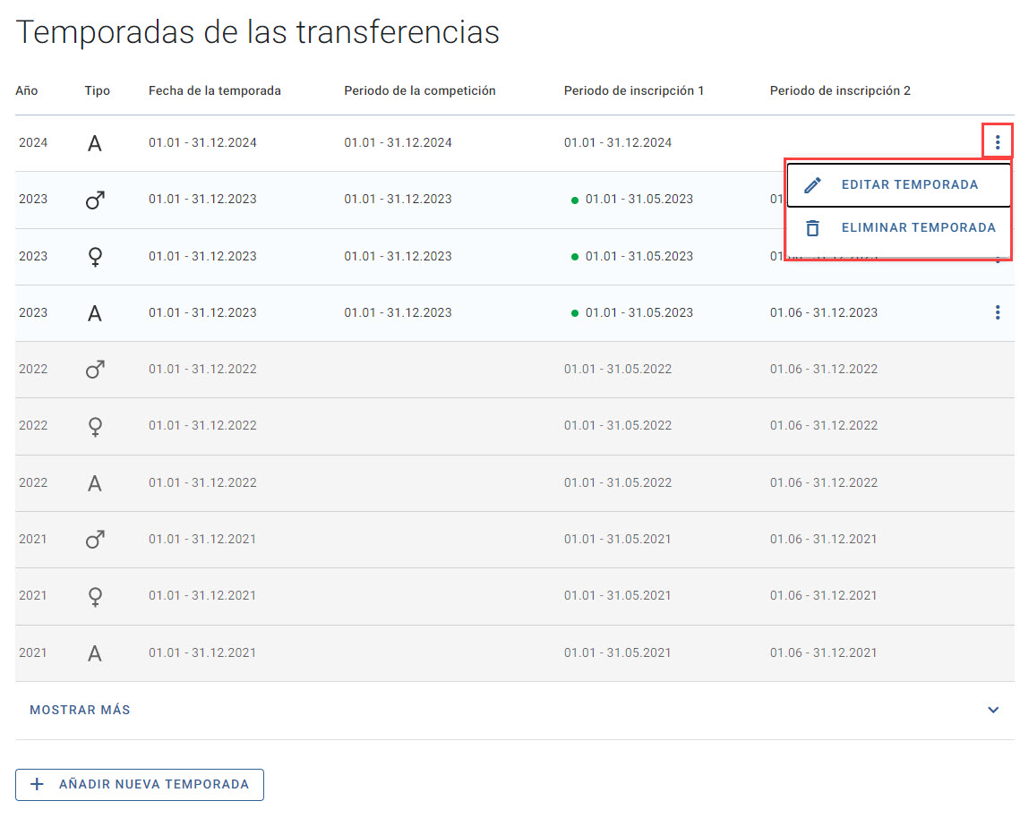Click Periodo de inscripción 1 header
The image size is (1020, 818).
pos(634,90)
